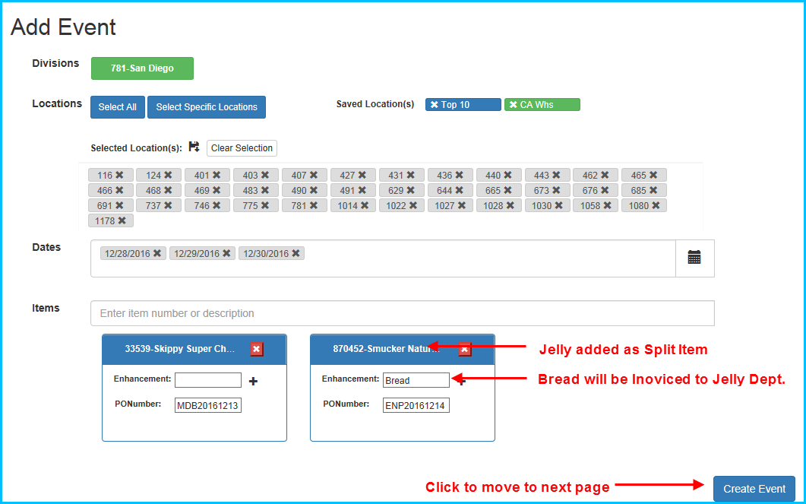Remove location 629 from the selection
The height and width of the screenshot is (504, 806).
(x=410, y=189)
